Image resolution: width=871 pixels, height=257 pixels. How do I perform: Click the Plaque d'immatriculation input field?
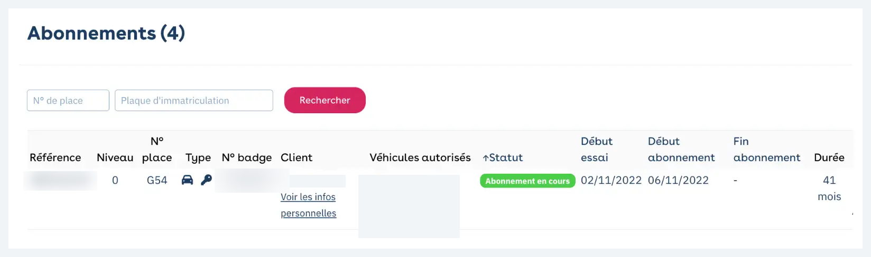[x=194, y=100]
